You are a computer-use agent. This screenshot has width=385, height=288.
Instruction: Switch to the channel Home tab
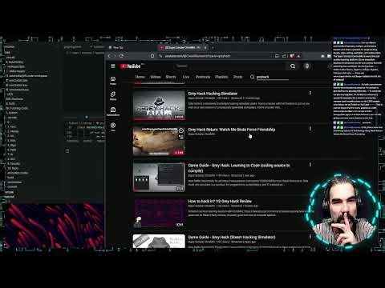tap(140, 77)
